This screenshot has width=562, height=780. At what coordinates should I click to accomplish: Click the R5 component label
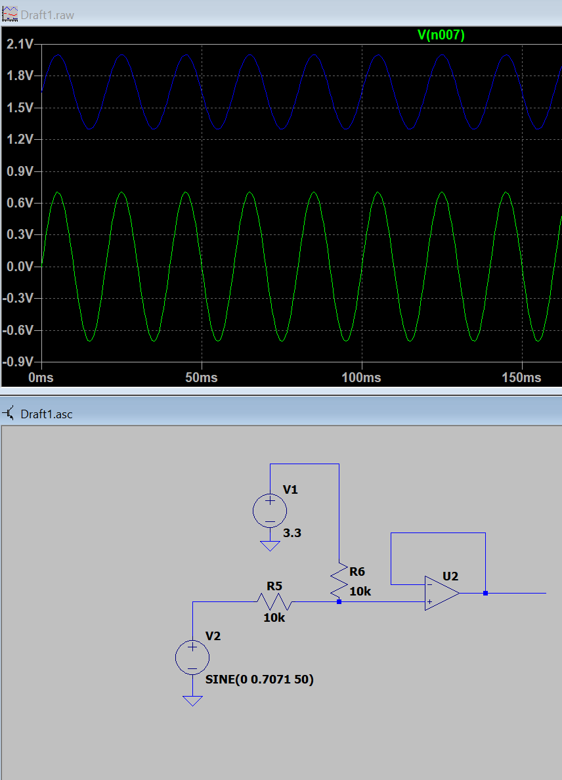[274, 586]
